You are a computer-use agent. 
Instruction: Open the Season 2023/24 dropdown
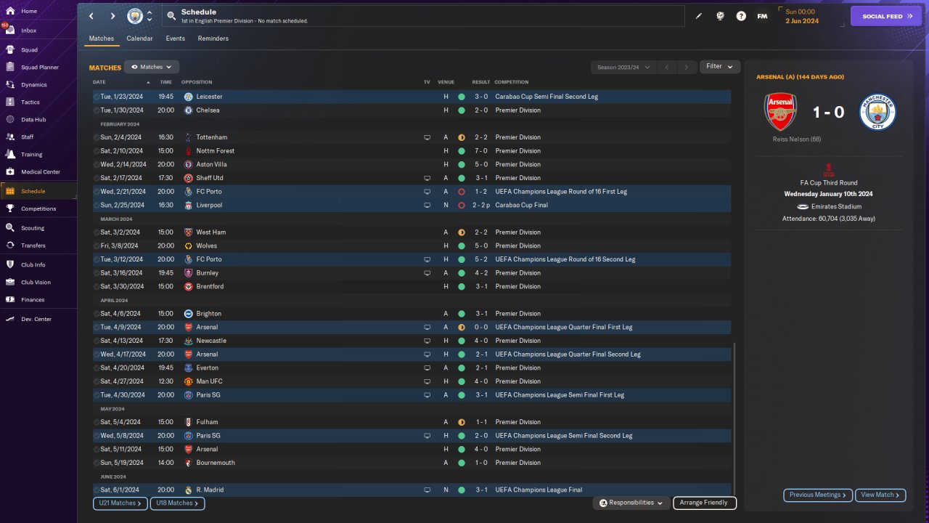623,68
